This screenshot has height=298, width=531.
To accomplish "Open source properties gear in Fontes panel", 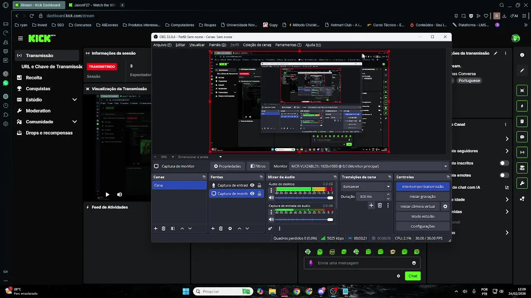I will [x=230, y=228].
